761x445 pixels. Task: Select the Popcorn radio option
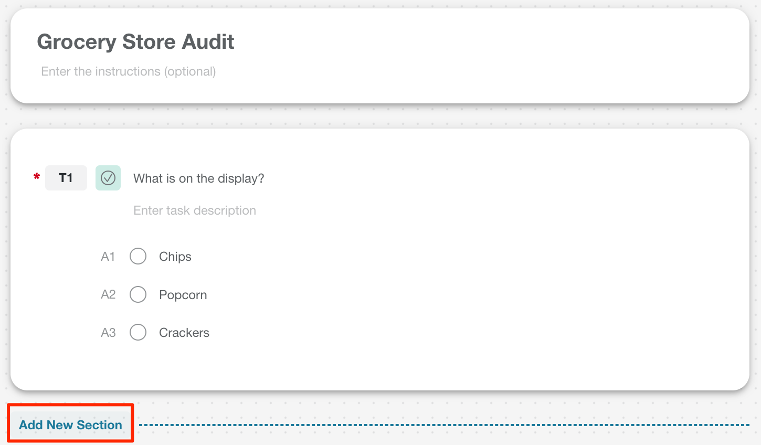(x=138, y=294)
